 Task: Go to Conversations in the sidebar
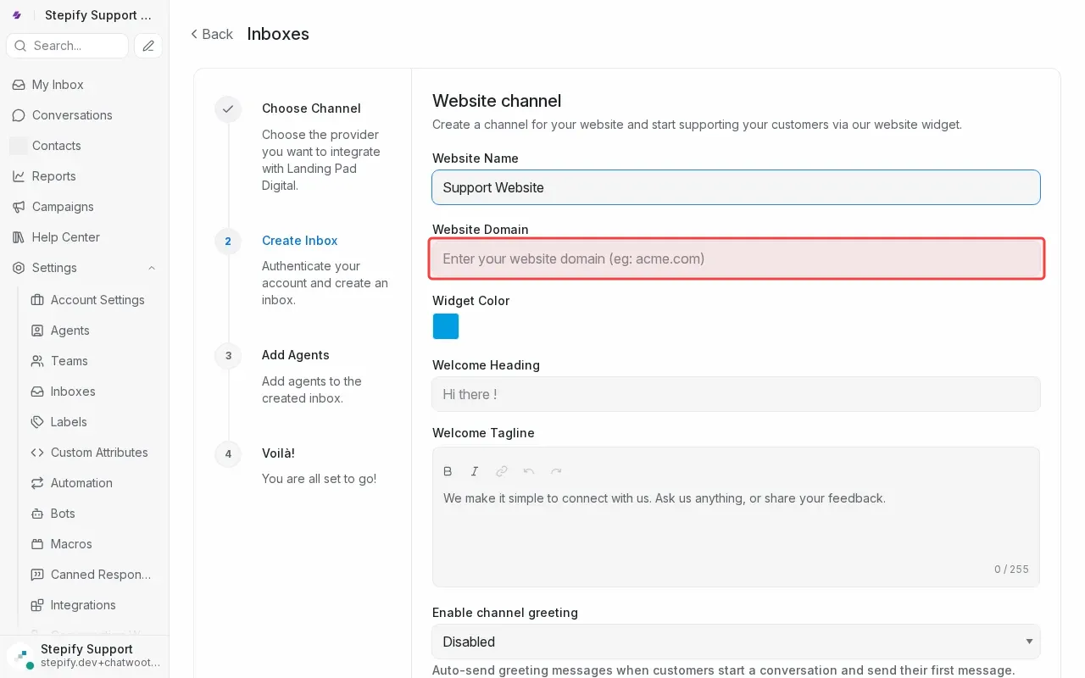coord(72,115)
